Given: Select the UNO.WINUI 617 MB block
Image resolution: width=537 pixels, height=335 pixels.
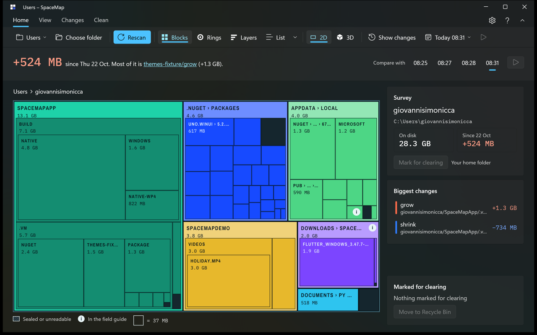Looking at the screenshot, I should [x=209, y=131].
